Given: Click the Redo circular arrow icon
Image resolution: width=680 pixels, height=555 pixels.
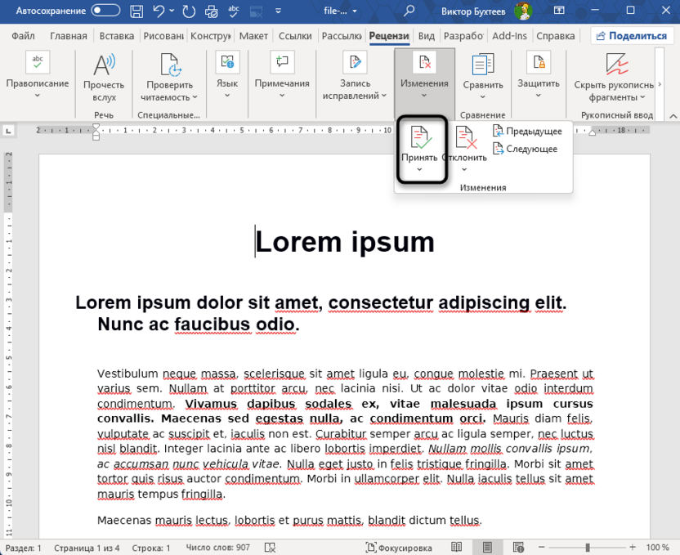Looking at the screenshot, I should pyautogui.click(x=189, y=11).
